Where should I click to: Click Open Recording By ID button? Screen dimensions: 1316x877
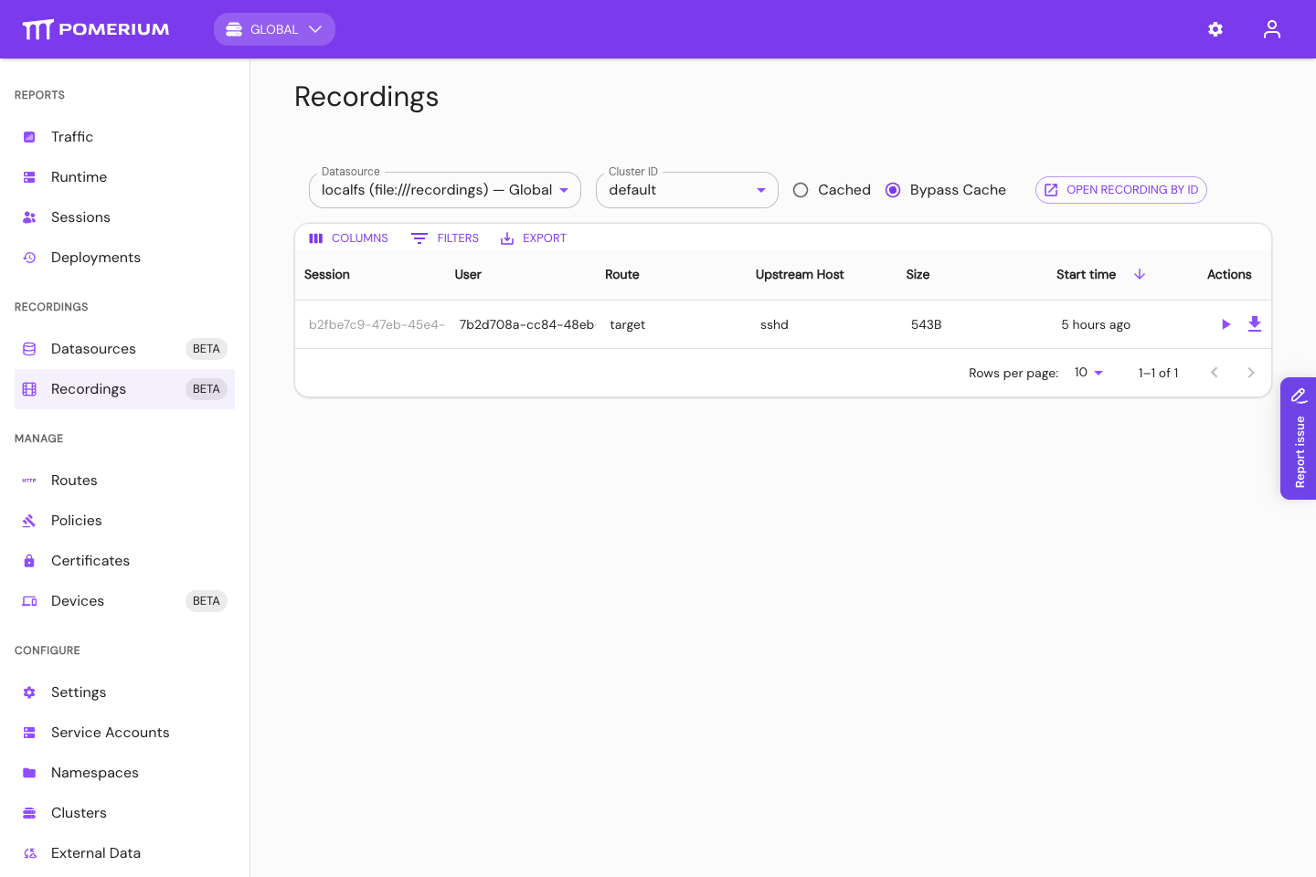click(1121, 190)
